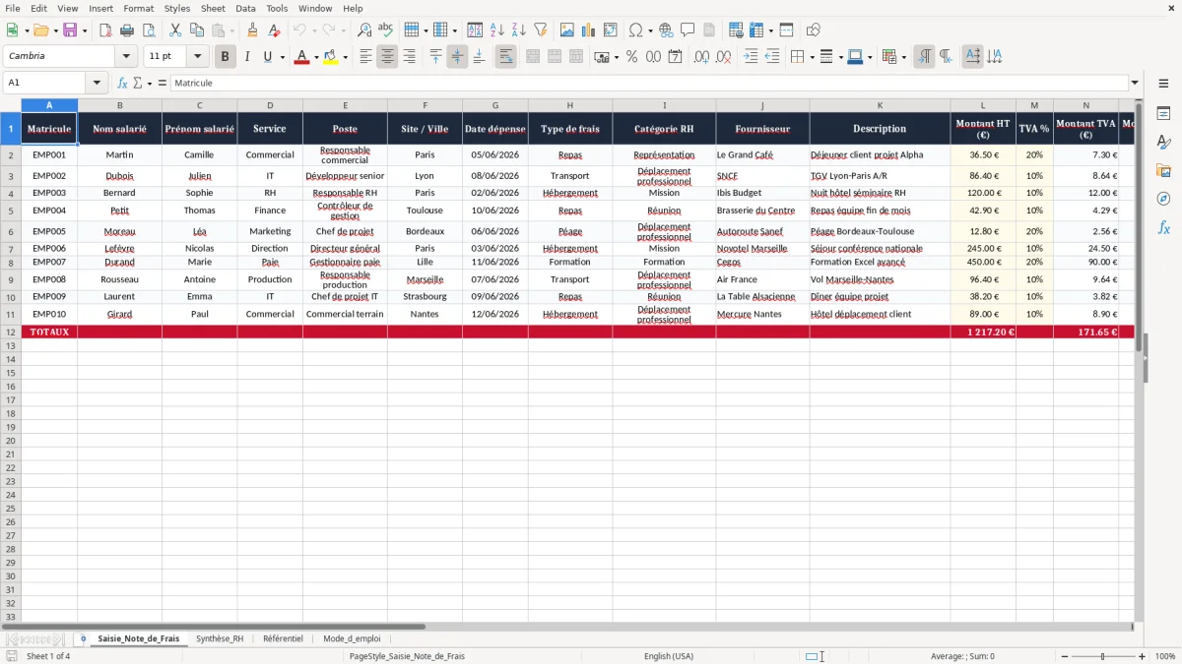Viewport: 1182px width, 664px height.
Task: Click Delete Decimal Place icon
Action: click(x=724, y=57)
